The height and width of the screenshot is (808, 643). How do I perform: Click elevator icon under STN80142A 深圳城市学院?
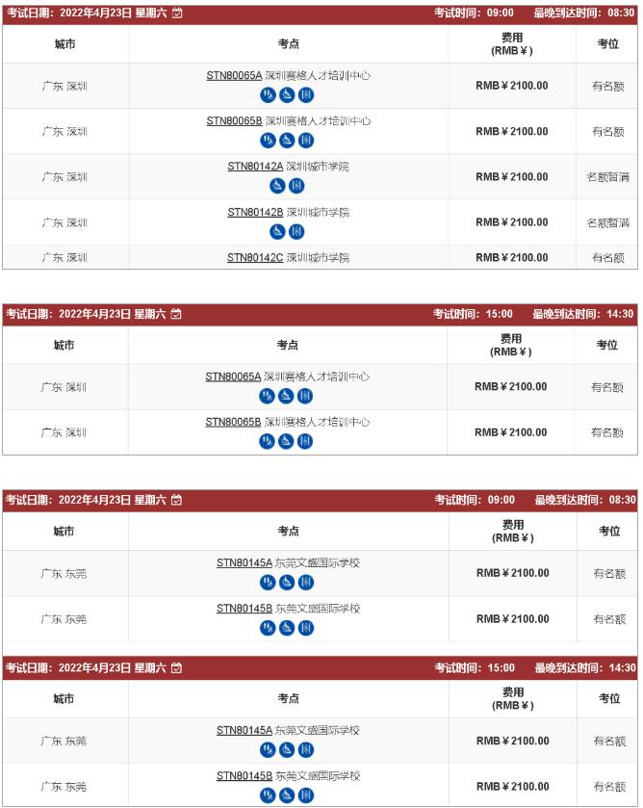click(x=296, y=186)
